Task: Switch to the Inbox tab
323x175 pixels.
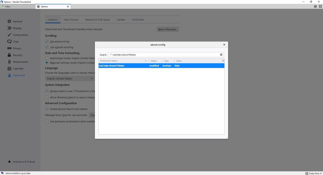Action: 18,7
